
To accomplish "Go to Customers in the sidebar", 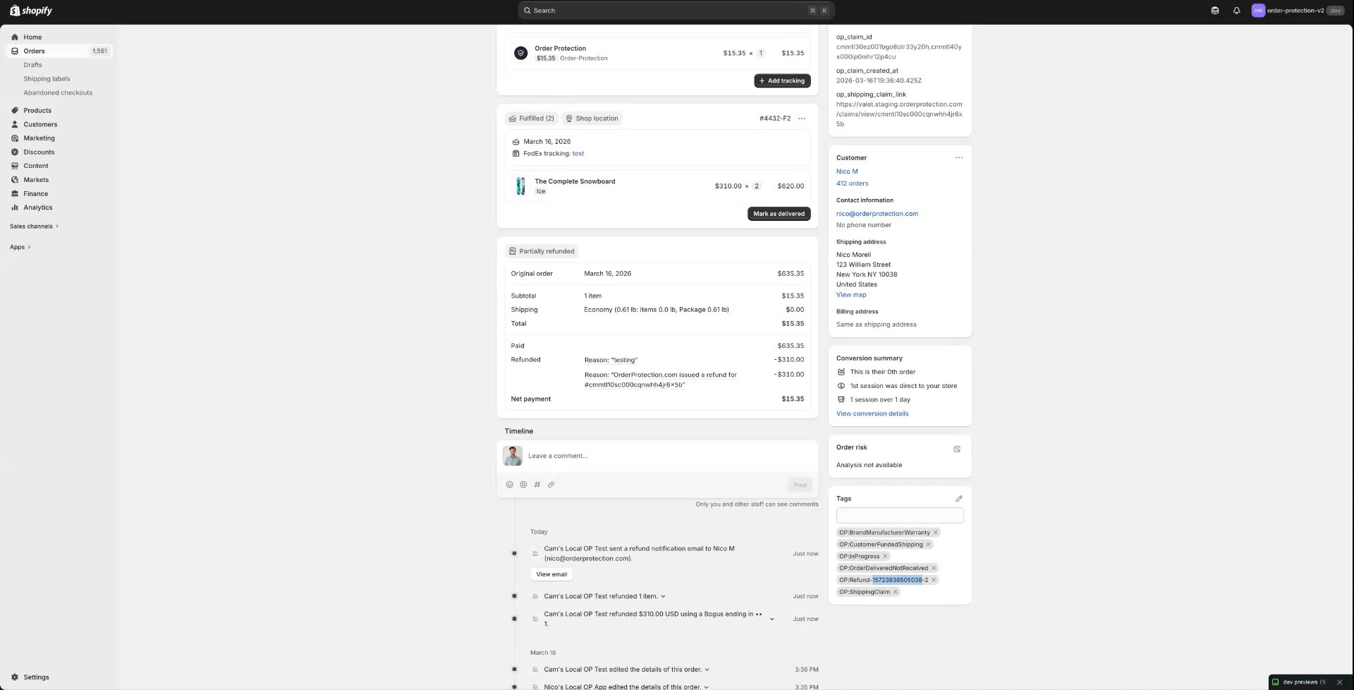I will (x=40, y=124).
